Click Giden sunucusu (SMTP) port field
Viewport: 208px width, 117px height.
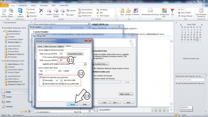[62, 60]
